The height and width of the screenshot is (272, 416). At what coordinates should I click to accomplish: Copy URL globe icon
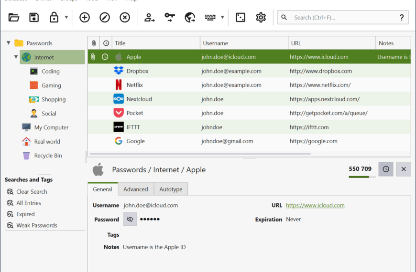[x=190, y=18]
